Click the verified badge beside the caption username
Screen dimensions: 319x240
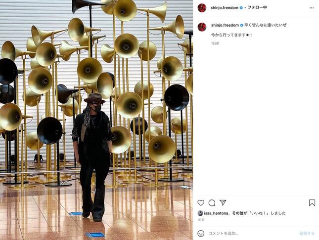click(x=241, y=25)
